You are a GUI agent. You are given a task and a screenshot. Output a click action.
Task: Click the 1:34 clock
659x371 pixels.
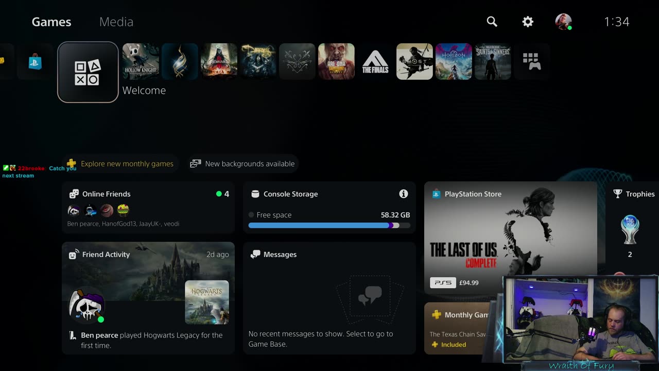coord(616,22)
